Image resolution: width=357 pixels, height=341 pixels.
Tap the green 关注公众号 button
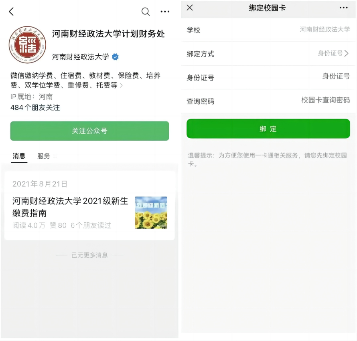coord(89,131)
